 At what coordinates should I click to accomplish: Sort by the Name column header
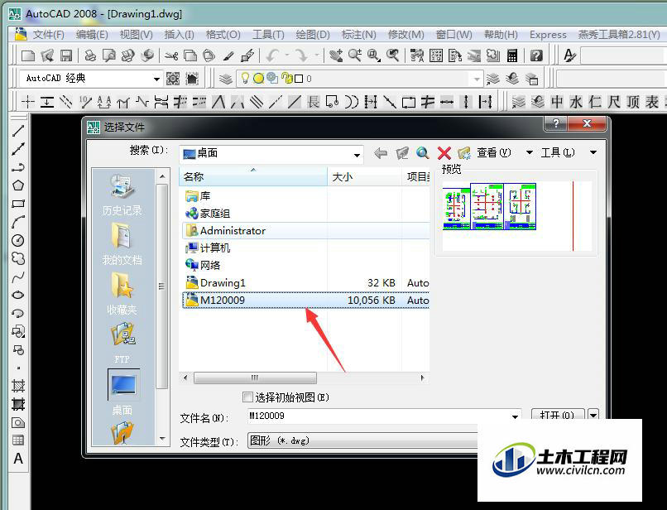253,176
